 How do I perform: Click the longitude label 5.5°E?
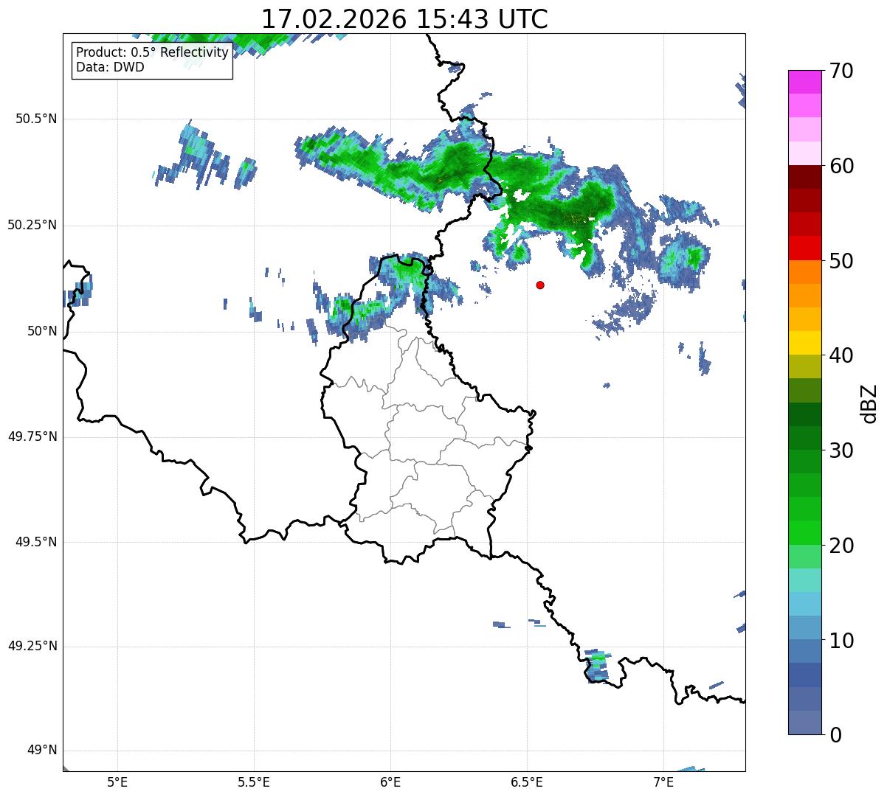click(x=254, y=782)
